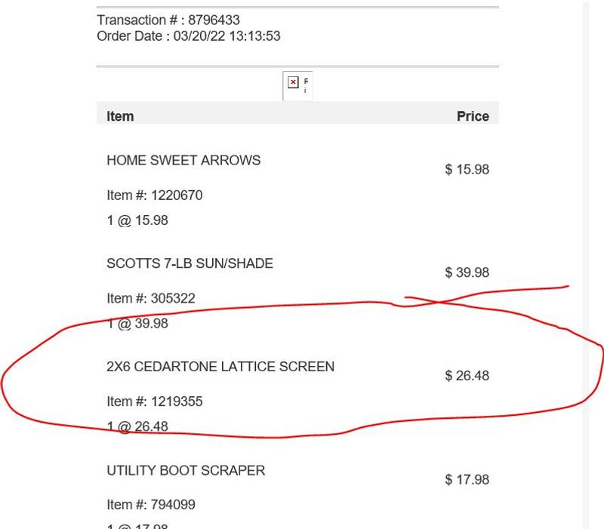Click Item #: 794099 text
604x529 pixels.
[x=151, y=504]
